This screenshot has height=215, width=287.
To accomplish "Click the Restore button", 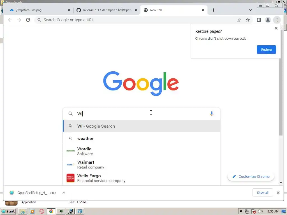I will (x=266, y=50).
